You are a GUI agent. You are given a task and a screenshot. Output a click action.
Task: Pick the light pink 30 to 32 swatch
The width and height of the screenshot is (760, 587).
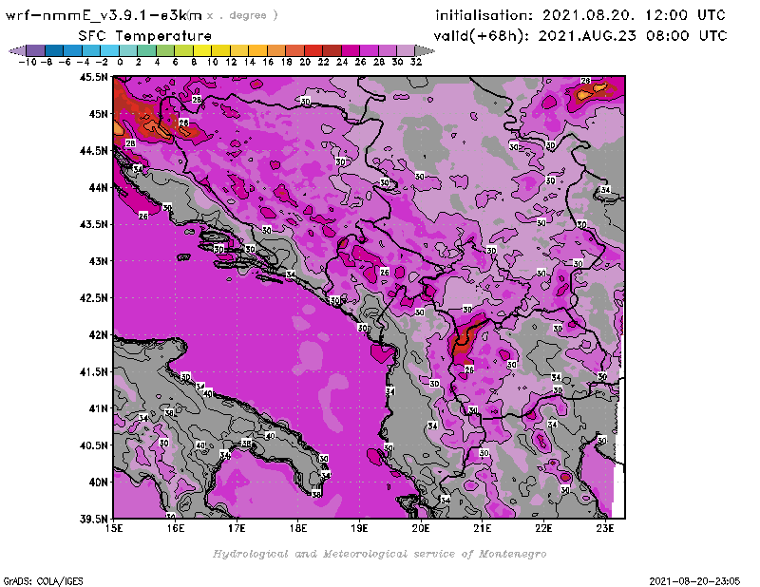[406, 50]
